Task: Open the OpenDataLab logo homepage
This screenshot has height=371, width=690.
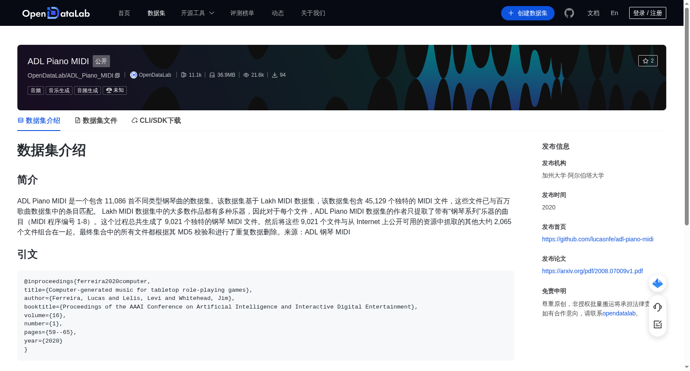Action: tap(56, 13)
